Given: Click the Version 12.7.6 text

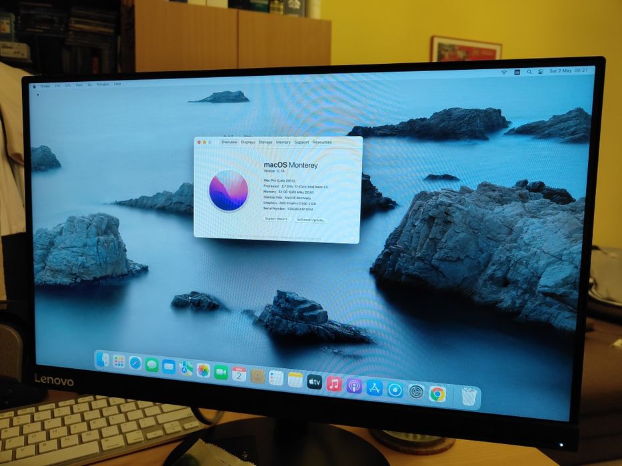Looking at the screenshot, I should 275,171.
